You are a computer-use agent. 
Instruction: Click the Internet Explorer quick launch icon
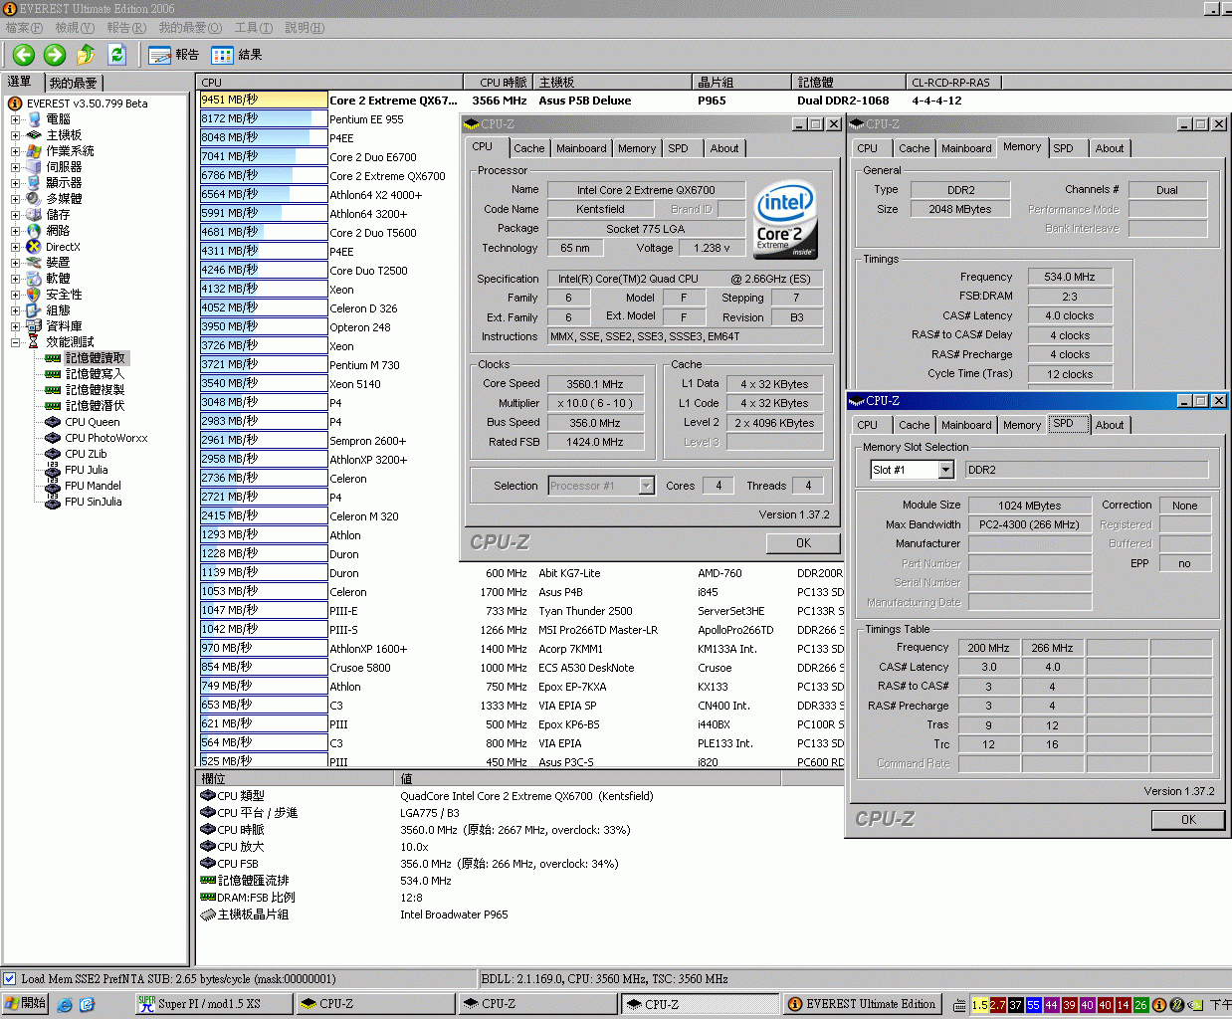click(65, 1005)
